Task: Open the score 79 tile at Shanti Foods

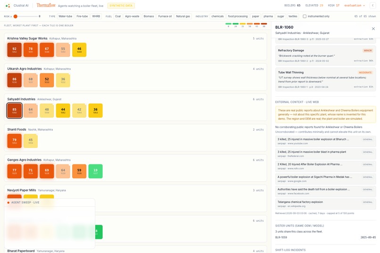Action: point(14,141)
